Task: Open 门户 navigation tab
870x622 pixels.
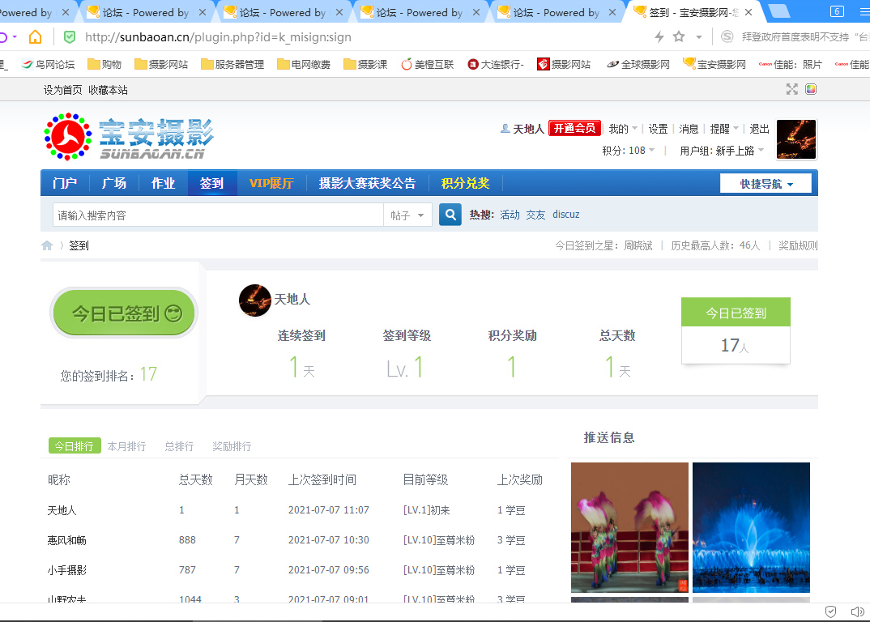Action: (x=64, y=183)
